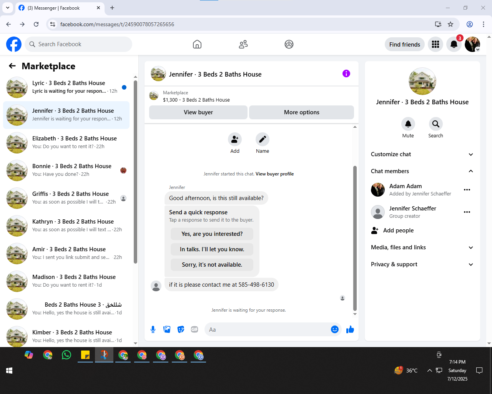This screenshot has height=394, width=492.
Task: Send quick response 'Sorry, it's not available.'
Action: [212, 265]
